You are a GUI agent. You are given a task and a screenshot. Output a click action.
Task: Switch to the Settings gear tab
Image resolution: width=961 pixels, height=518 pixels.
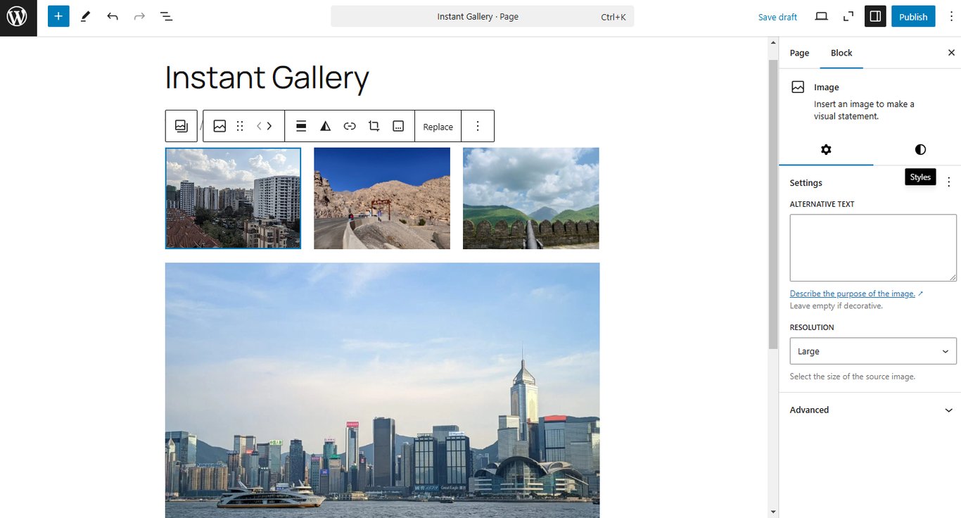[x=826, y=149]
